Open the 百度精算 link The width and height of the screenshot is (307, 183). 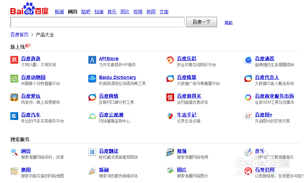tap(186, 77)
